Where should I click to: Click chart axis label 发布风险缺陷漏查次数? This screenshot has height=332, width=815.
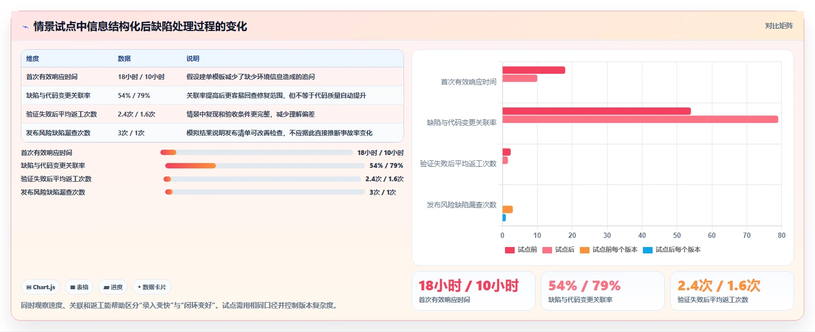tap(462, 205)
